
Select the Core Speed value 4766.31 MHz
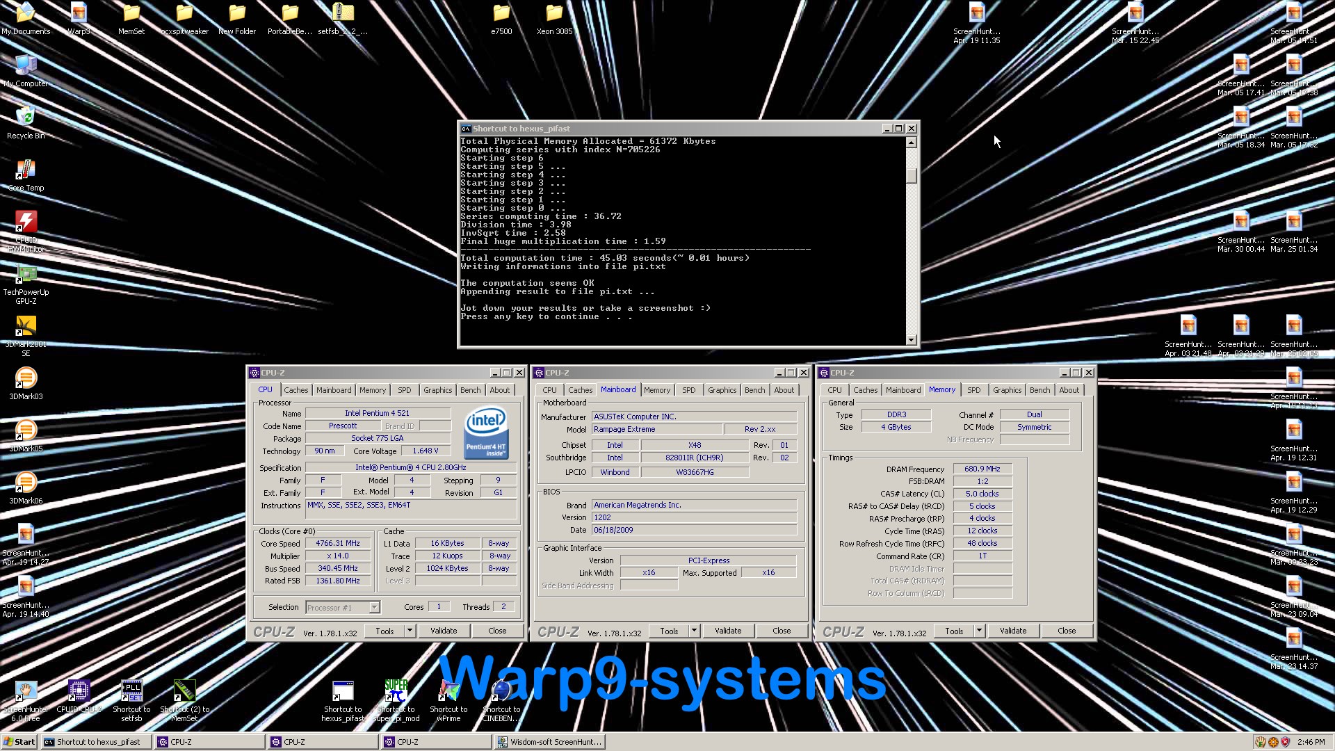pos(338,544)
